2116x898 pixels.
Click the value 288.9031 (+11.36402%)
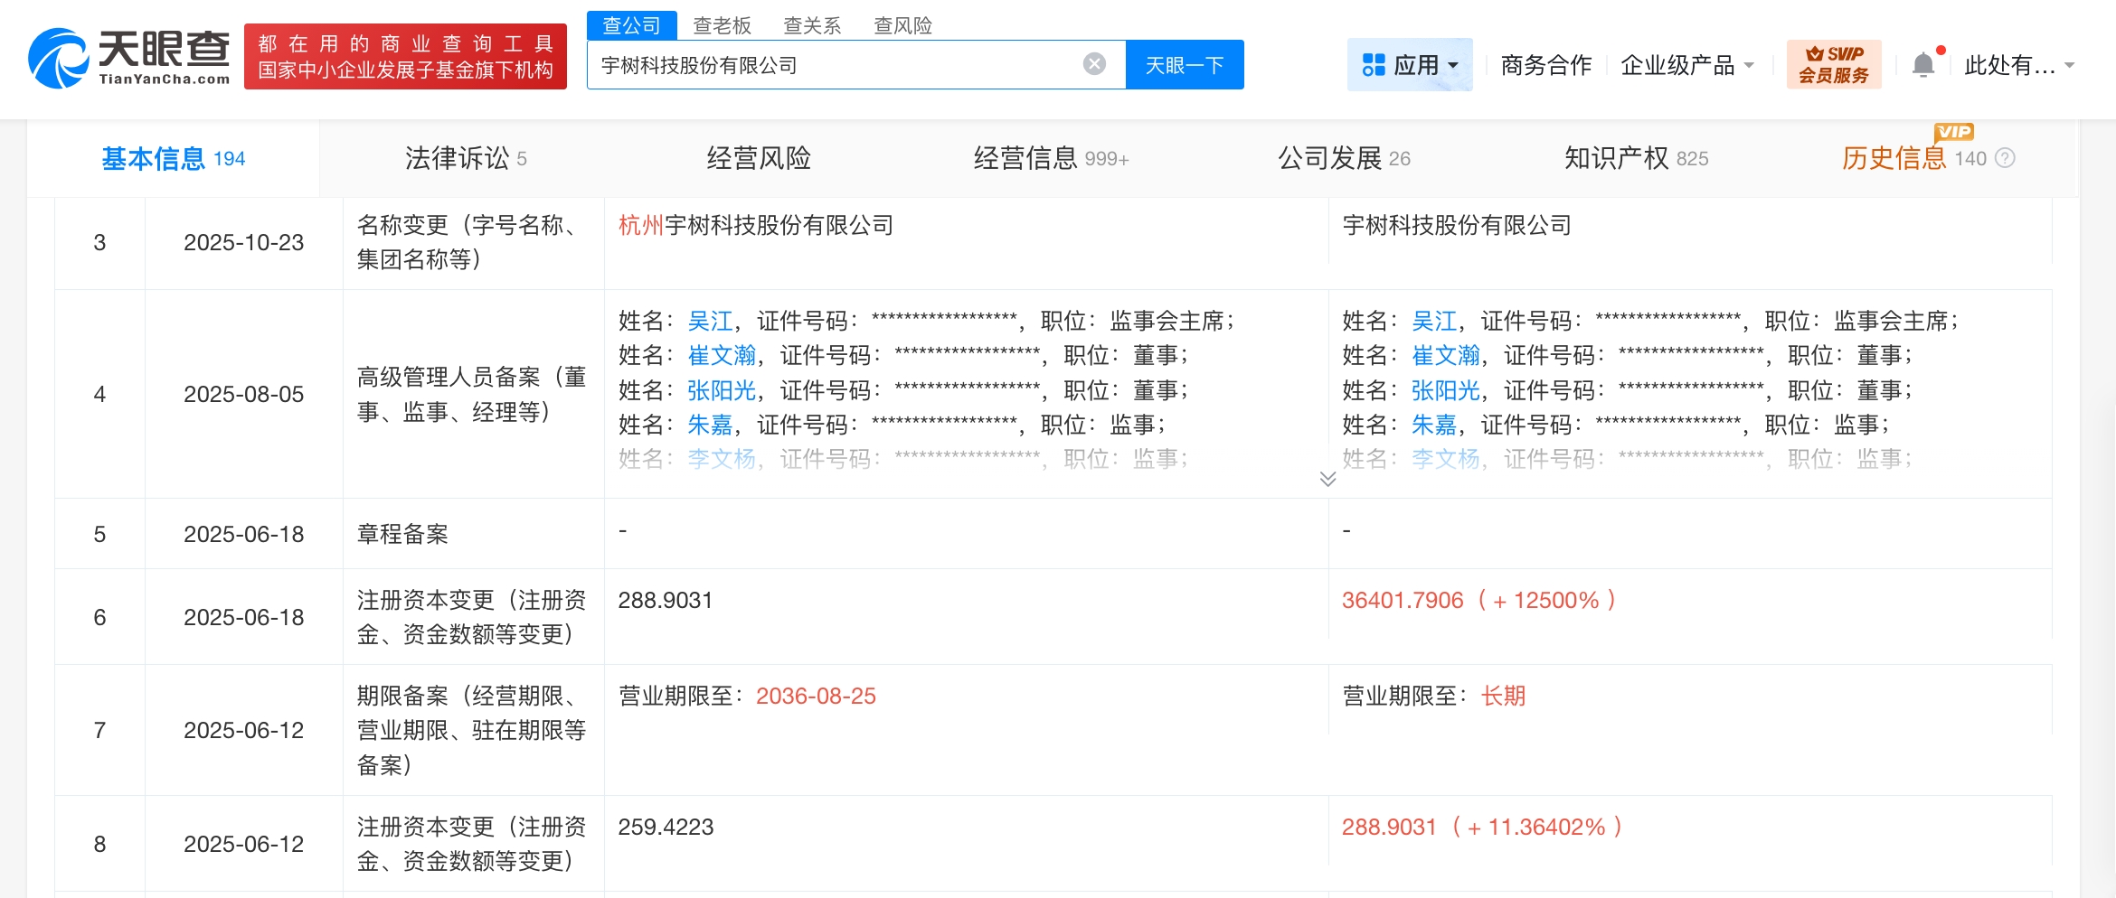(1483, 827)
